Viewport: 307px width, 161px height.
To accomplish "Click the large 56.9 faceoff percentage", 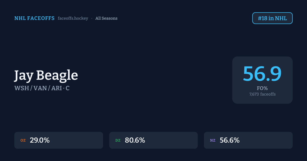I will point(262,74).
